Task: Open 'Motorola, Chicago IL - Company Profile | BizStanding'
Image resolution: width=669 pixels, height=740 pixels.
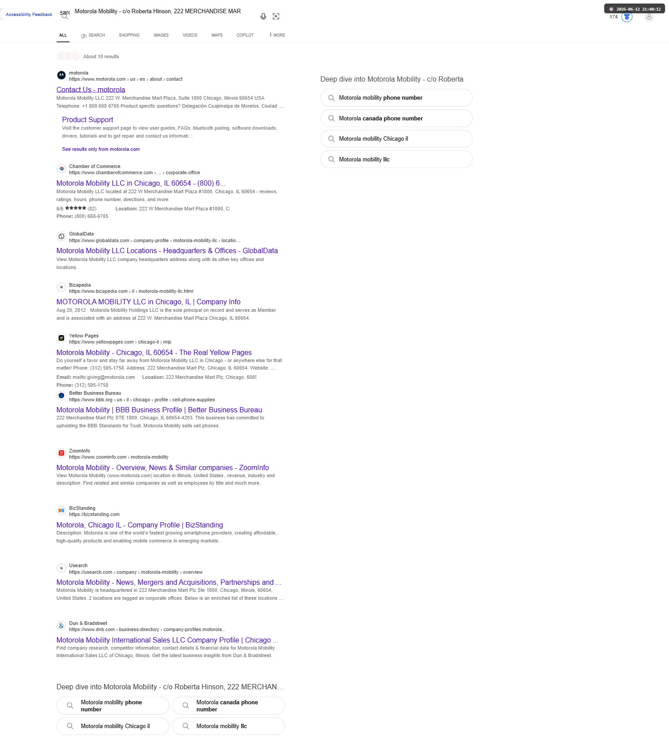Action: [140, 525]
